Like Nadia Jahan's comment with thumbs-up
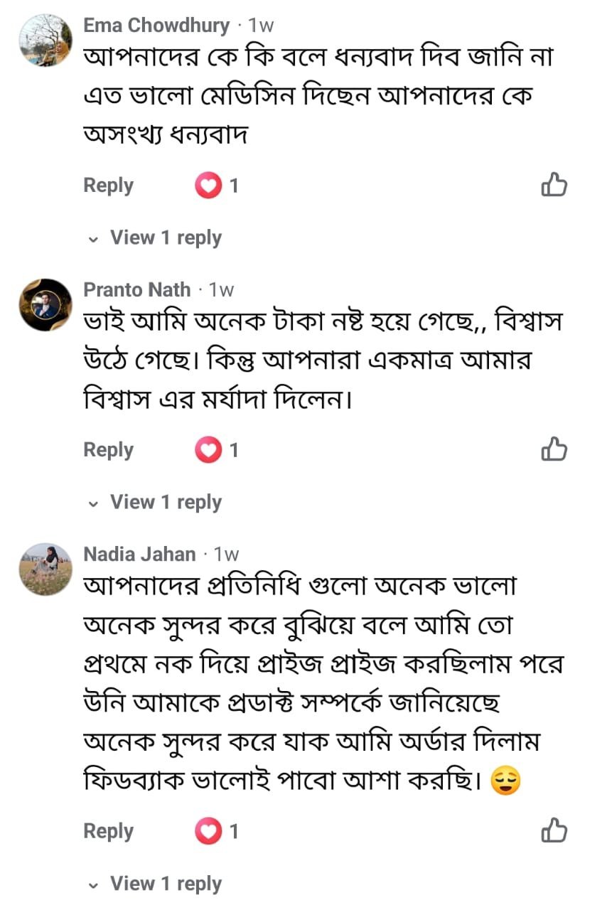Viewport: 607px width, 910px height. (554, 830)
